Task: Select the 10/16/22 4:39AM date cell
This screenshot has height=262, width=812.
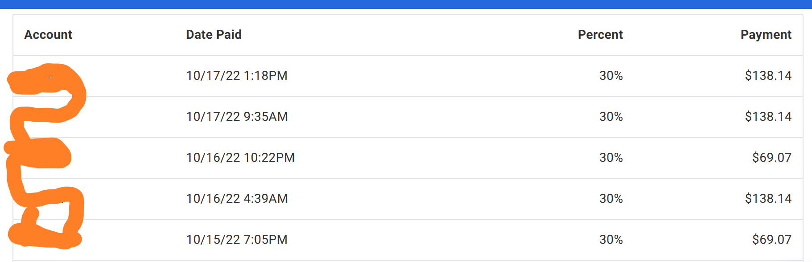Action: click(x=237, y=199)
